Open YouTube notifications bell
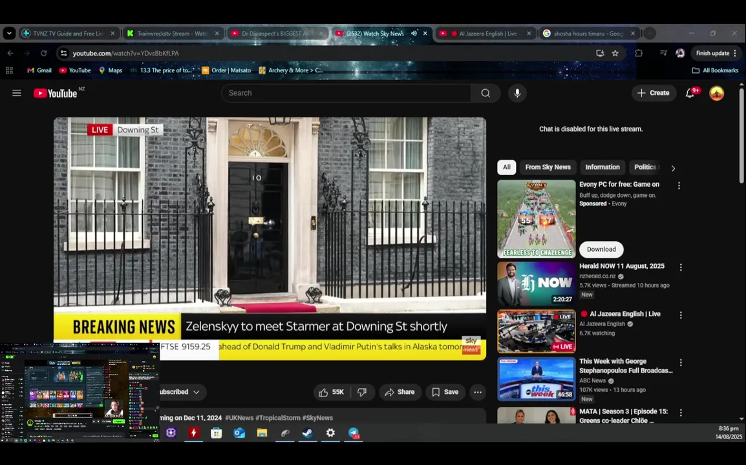 pyautogui.click(x=690, y=93)
